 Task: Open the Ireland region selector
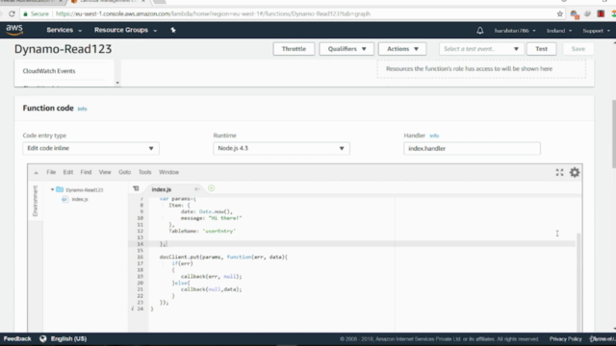(559, 31)
